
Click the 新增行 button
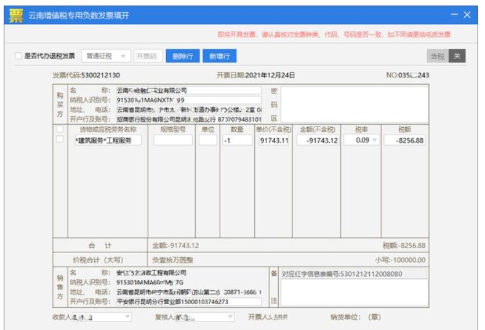pos(220,56)
